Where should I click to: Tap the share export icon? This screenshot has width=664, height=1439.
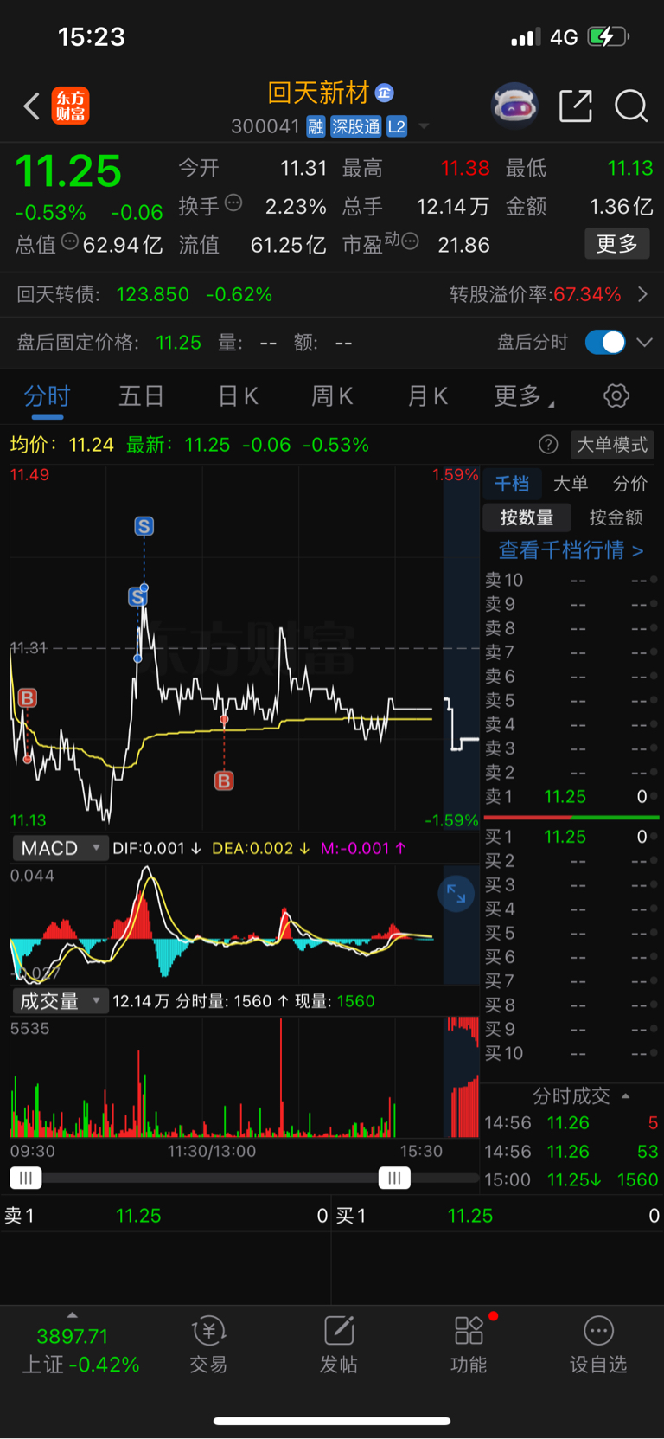tap(576, 106)
